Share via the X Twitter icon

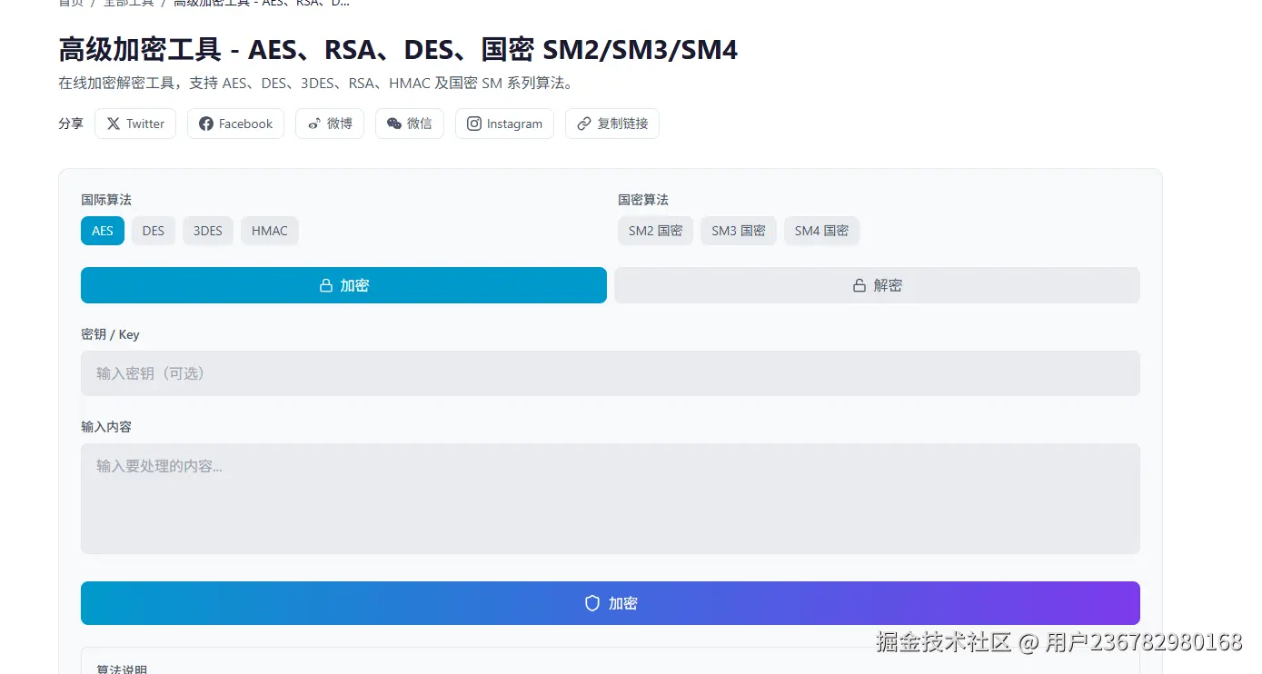click(114, 124)
